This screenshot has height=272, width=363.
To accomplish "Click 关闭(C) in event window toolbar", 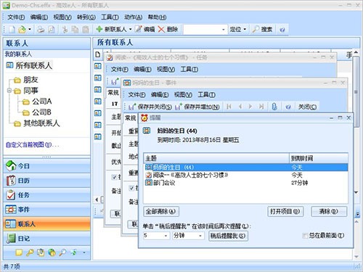I will click(307, 107).
